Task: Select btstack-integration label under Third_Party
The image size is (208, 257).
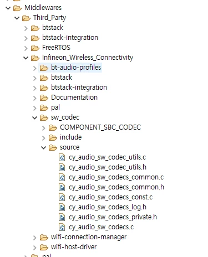Action: point(70,38)
